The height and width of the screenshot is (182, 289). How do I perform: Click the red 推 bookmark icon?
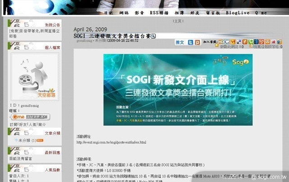click(274, 42)
